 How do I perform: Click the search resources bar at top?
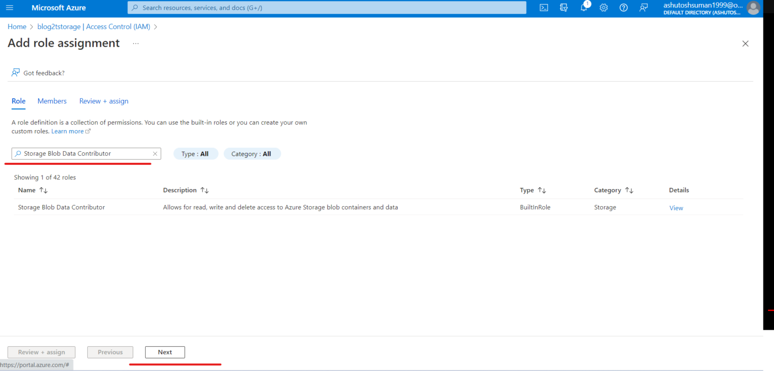(x=327, y=8)
